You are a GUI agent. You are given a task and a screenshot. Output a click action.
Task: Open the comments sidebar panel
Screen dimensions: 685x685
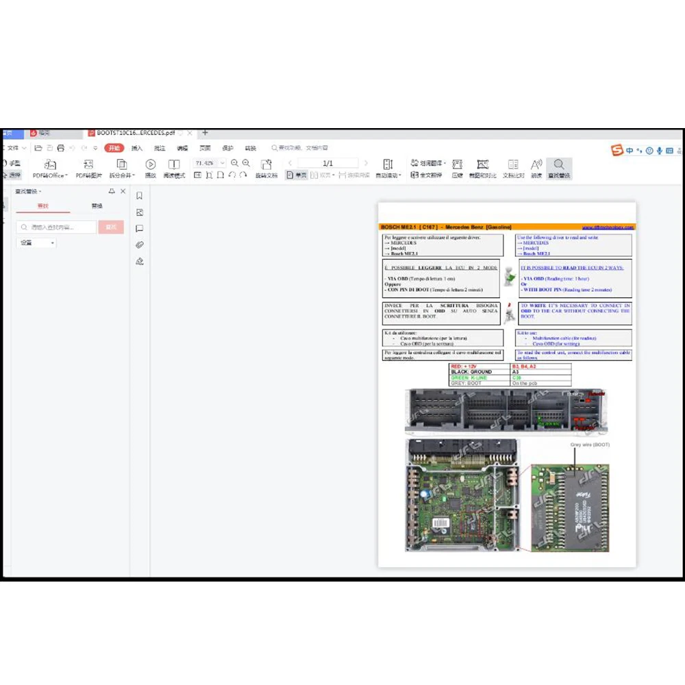point(140,229)
